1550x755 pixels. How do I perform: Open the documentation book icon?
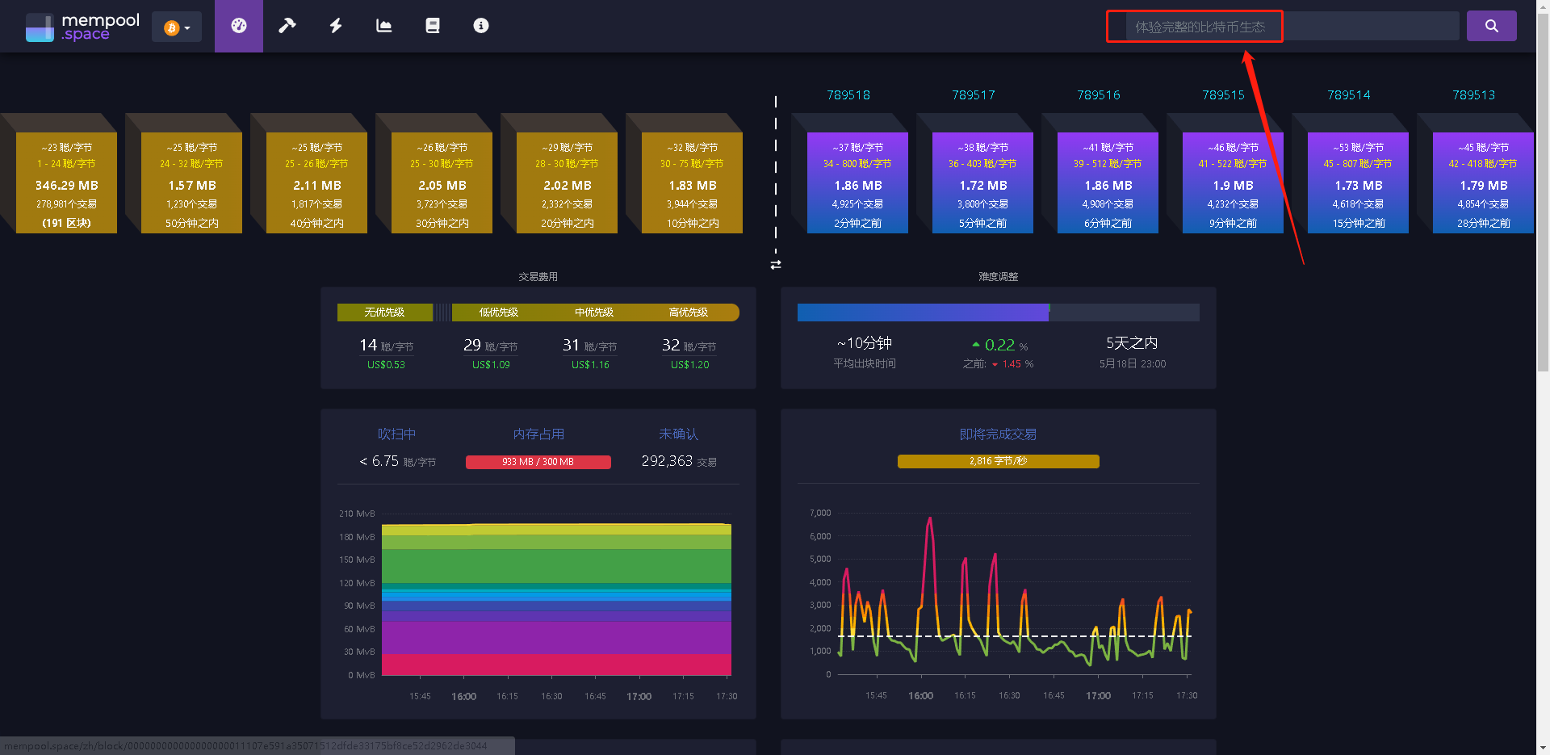point(433,26)
